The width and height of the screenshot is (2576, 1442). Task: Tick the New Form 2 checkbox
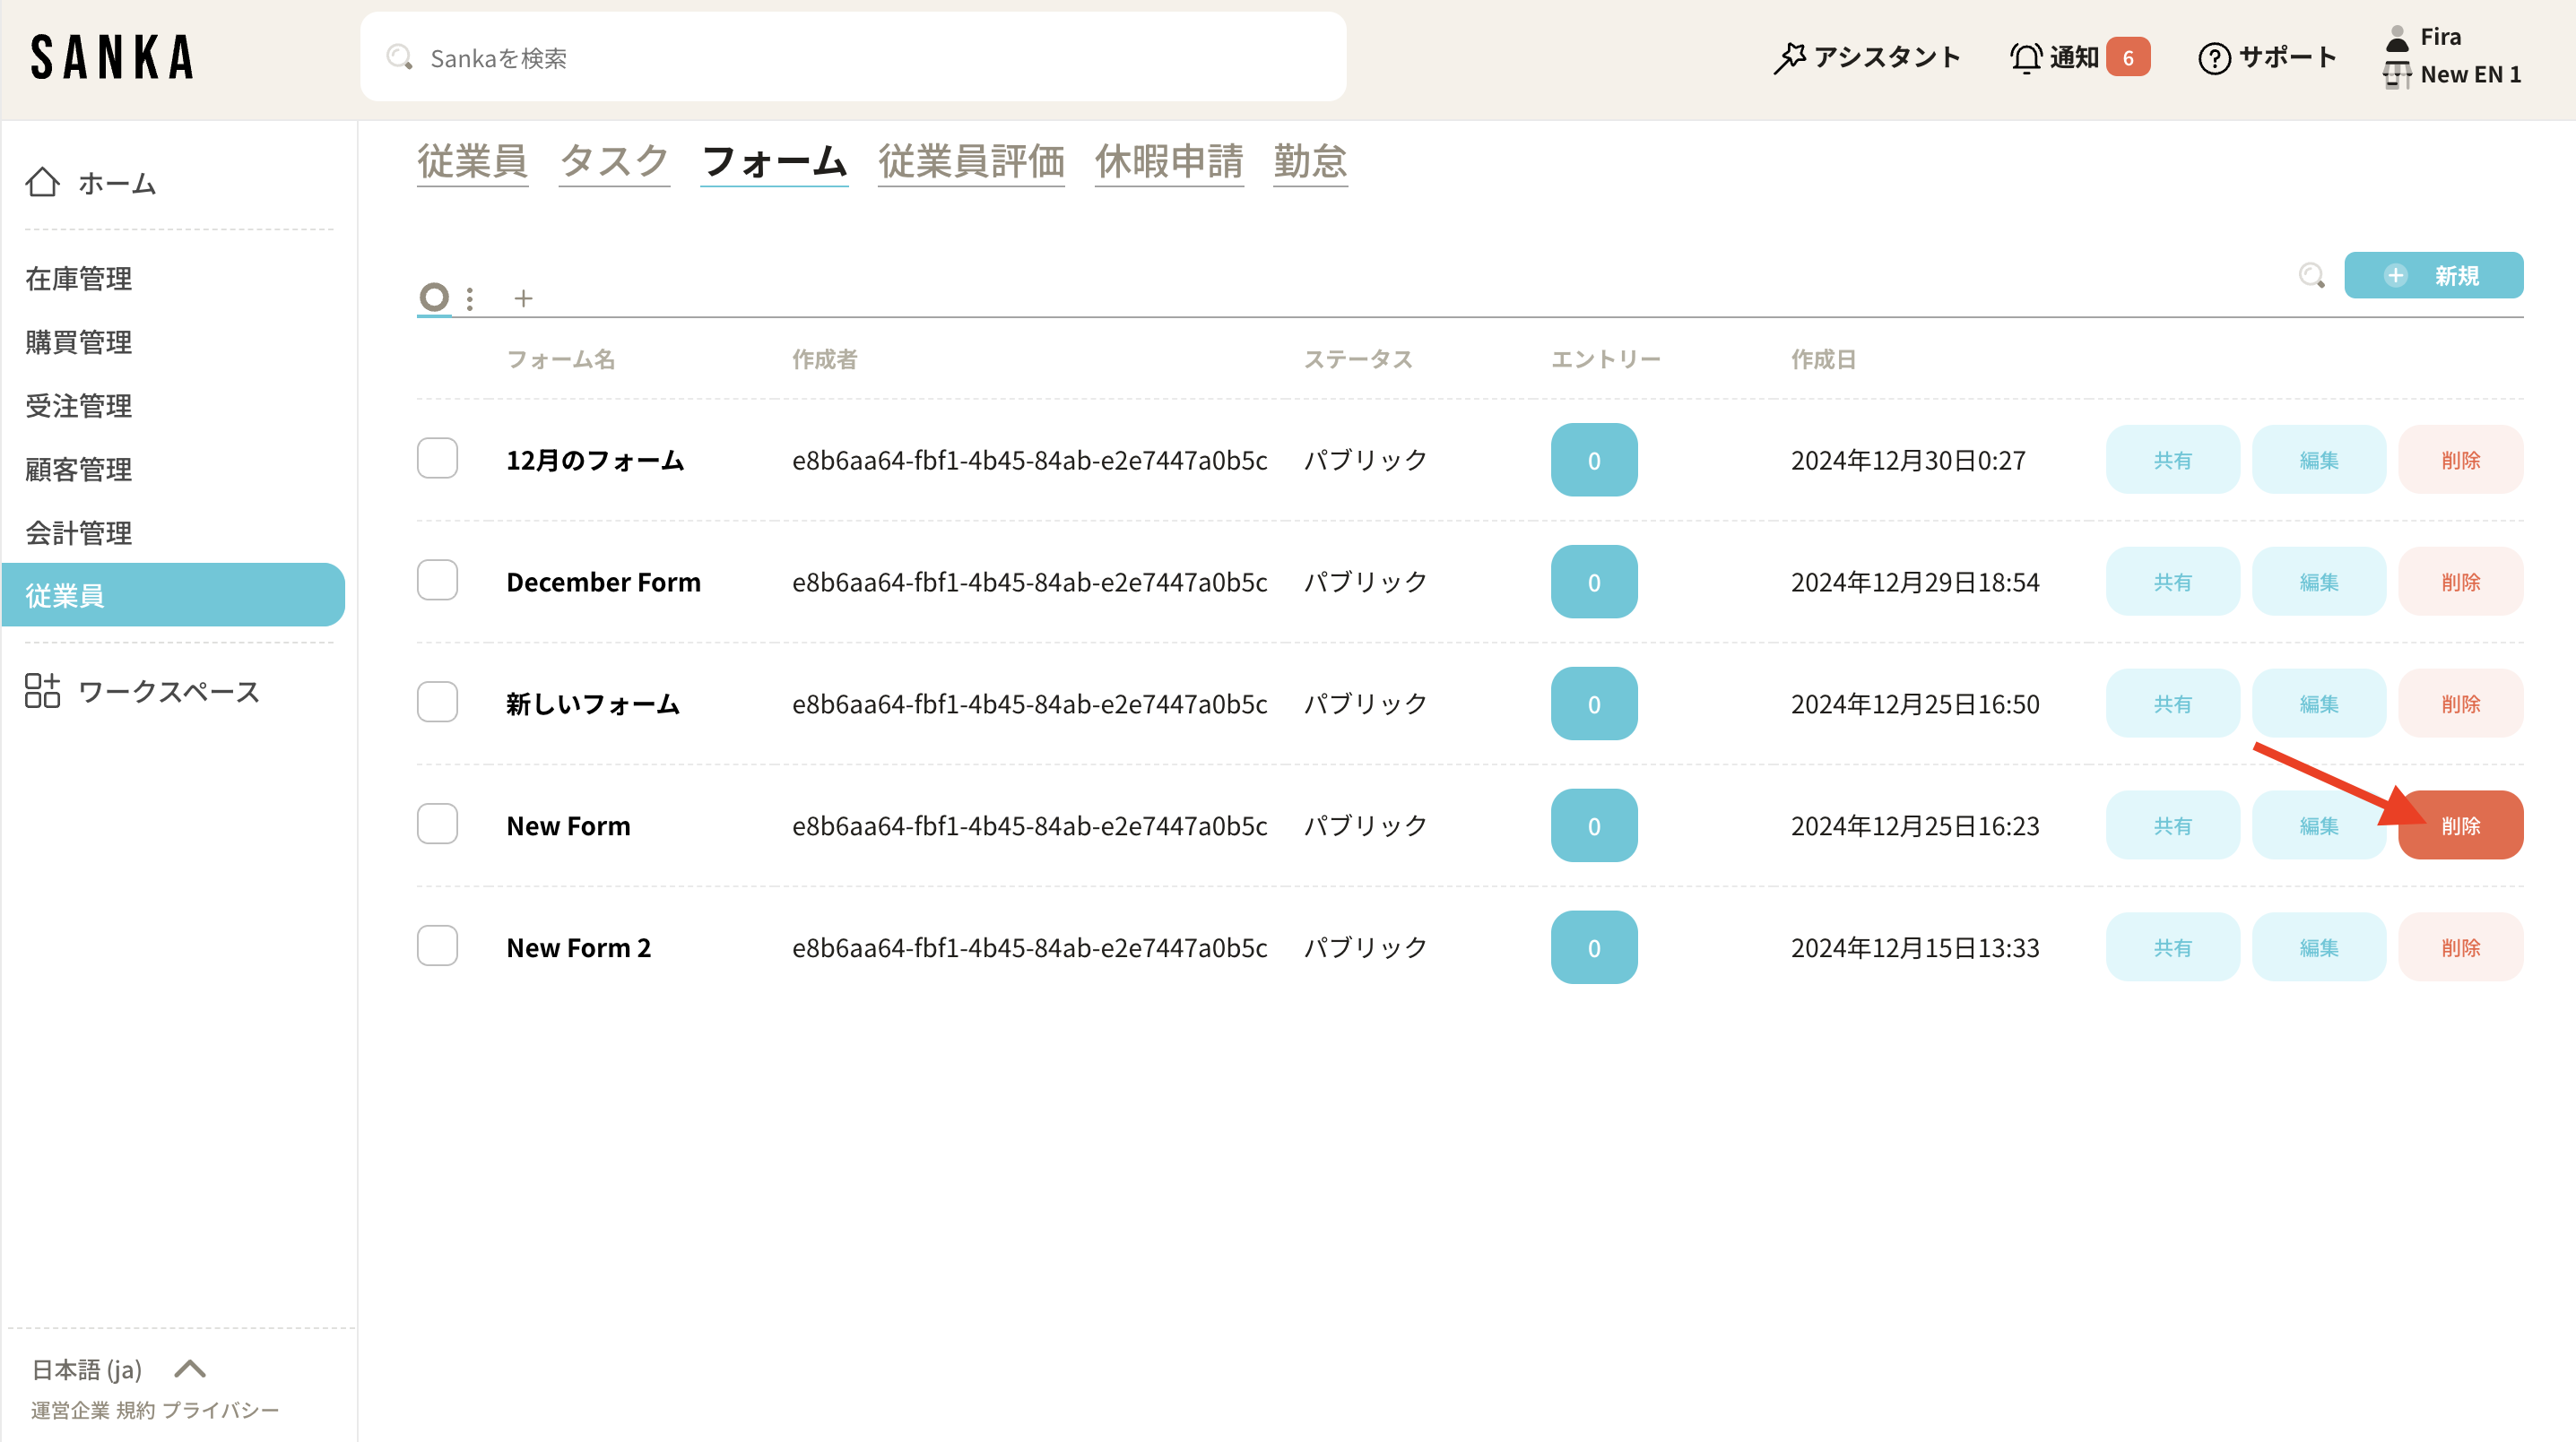(x=437, y=946)
